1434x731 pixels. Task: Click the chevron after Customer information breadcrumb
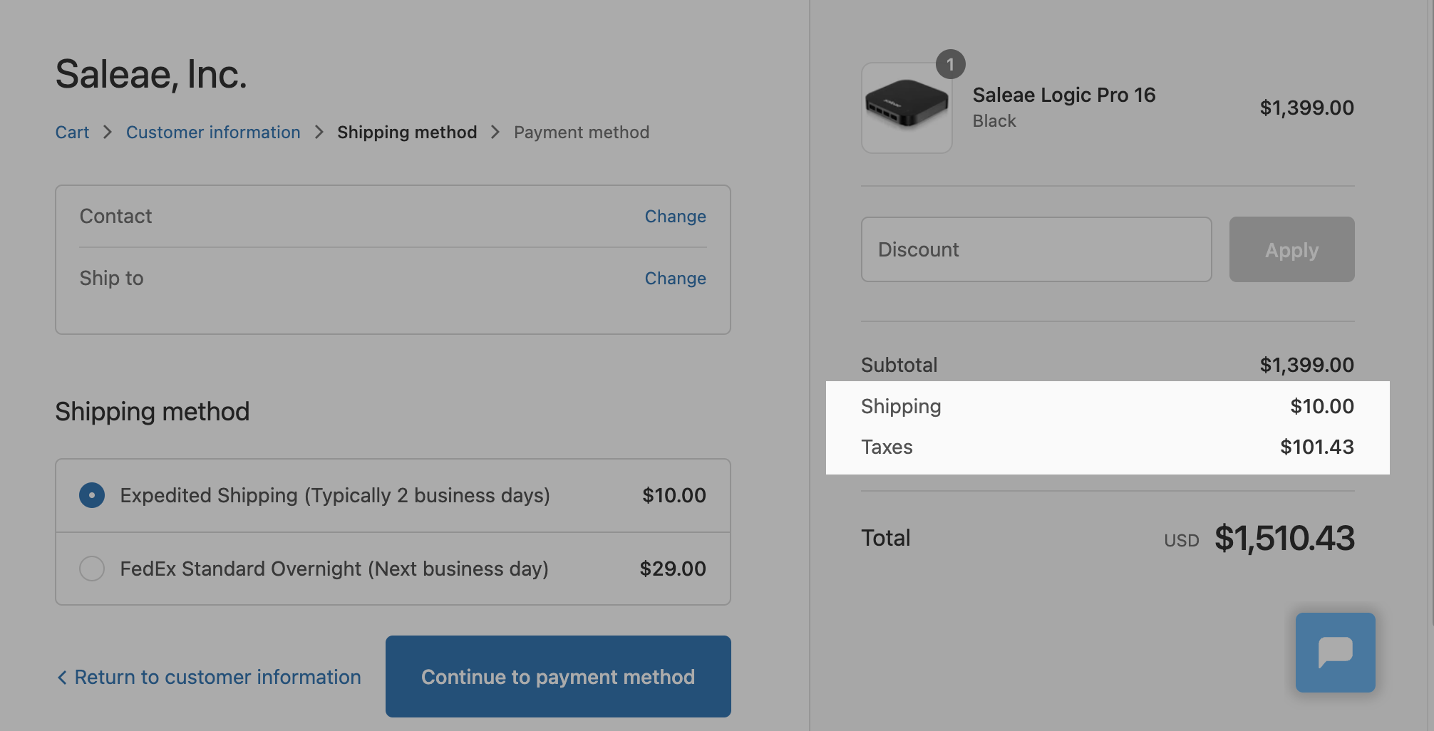pyautogui.click(x=319, y=133)
